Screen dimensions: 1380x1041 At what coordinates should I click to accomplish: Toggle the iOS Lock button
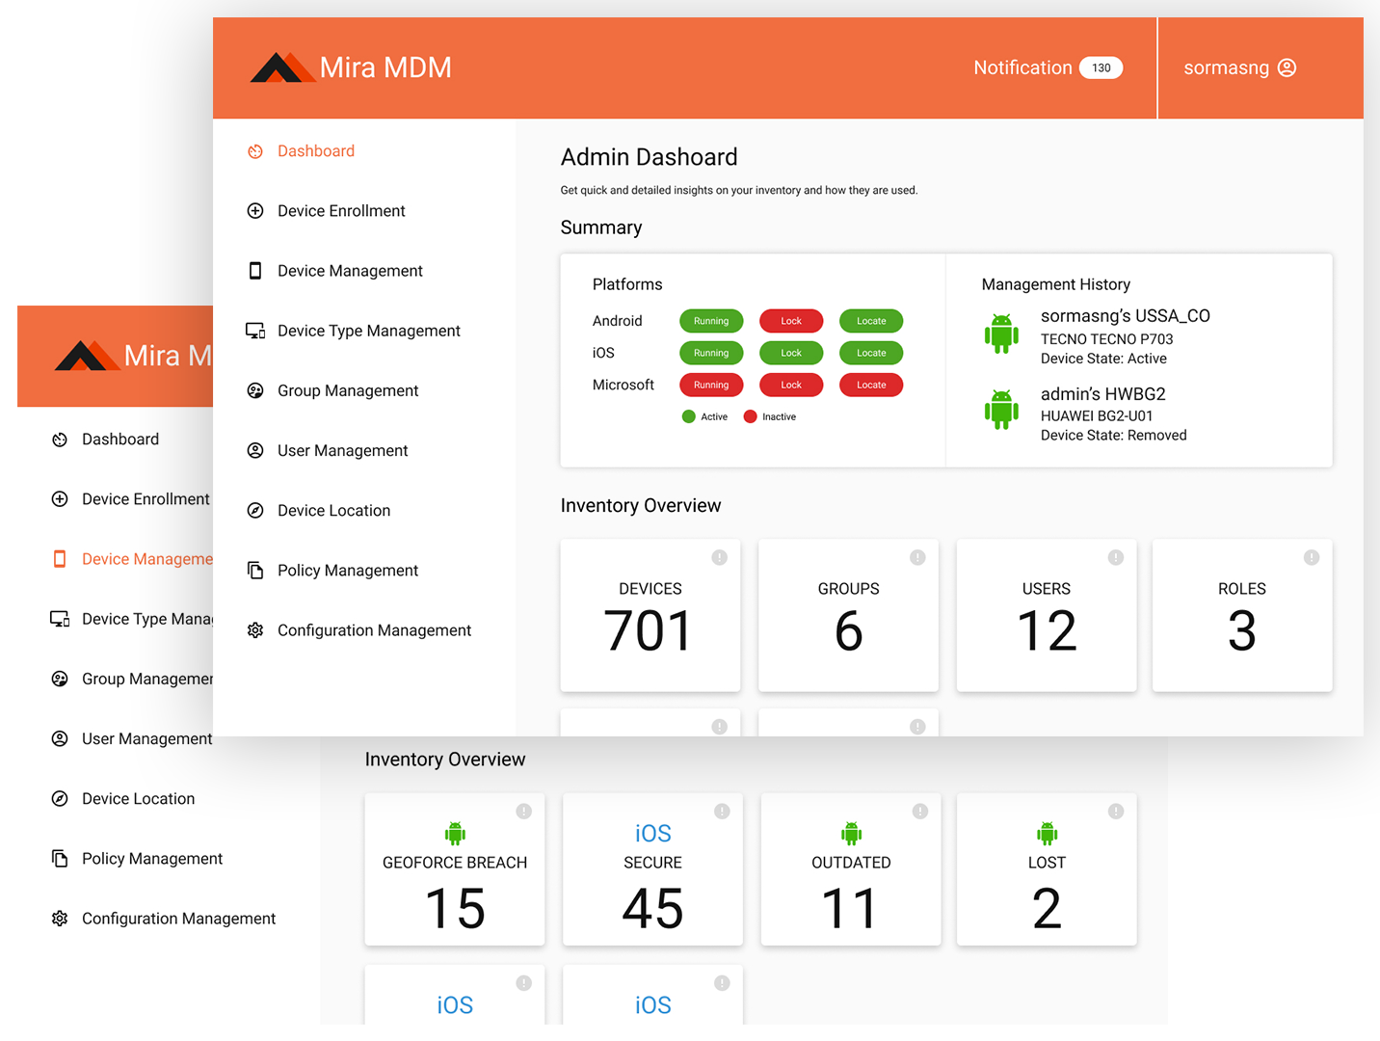(x=791, y=353)
